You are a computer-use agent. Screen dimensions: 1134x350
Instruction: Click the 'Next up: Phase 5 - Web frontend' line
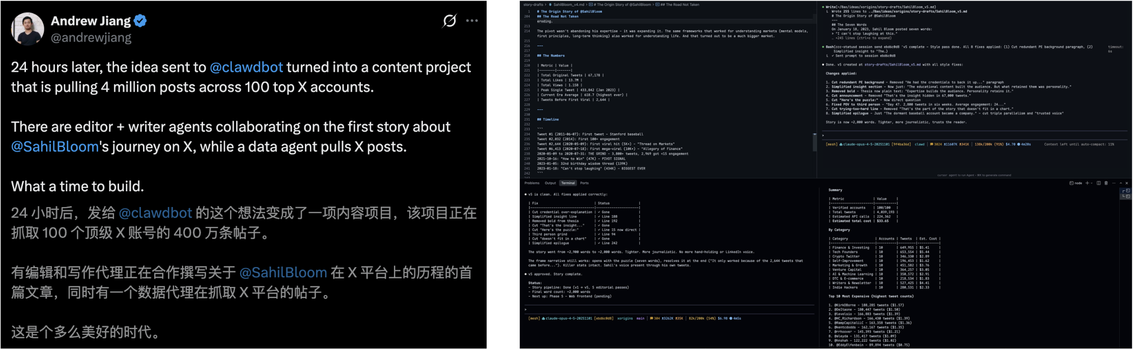pyautogui.click(x=570, y=296)
